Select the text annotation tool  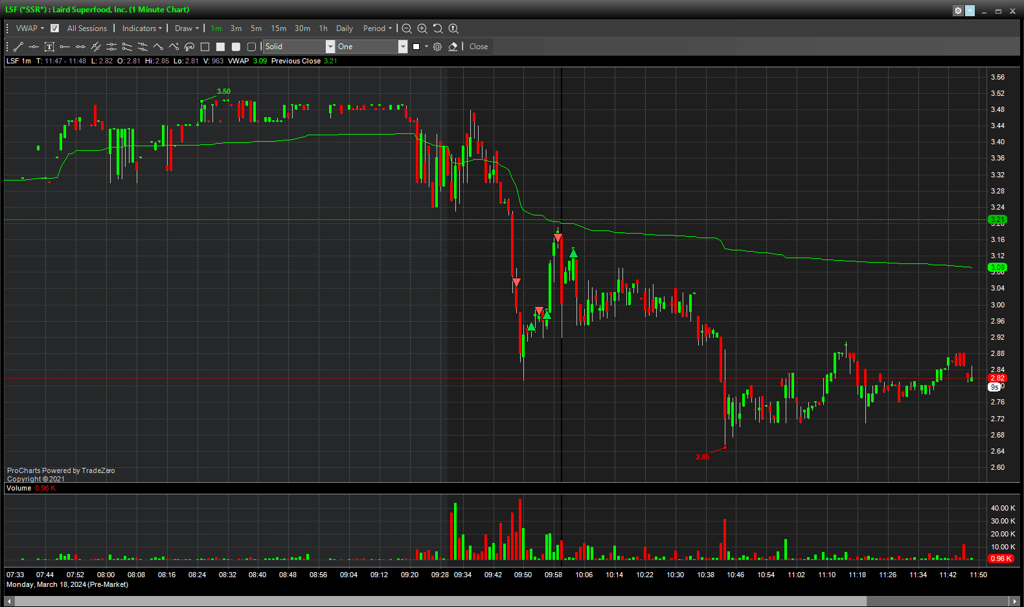49,47
